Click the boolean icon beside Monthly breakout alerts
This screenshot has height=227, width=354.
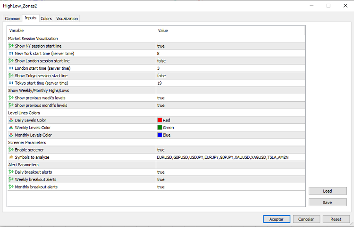(11, 187)
